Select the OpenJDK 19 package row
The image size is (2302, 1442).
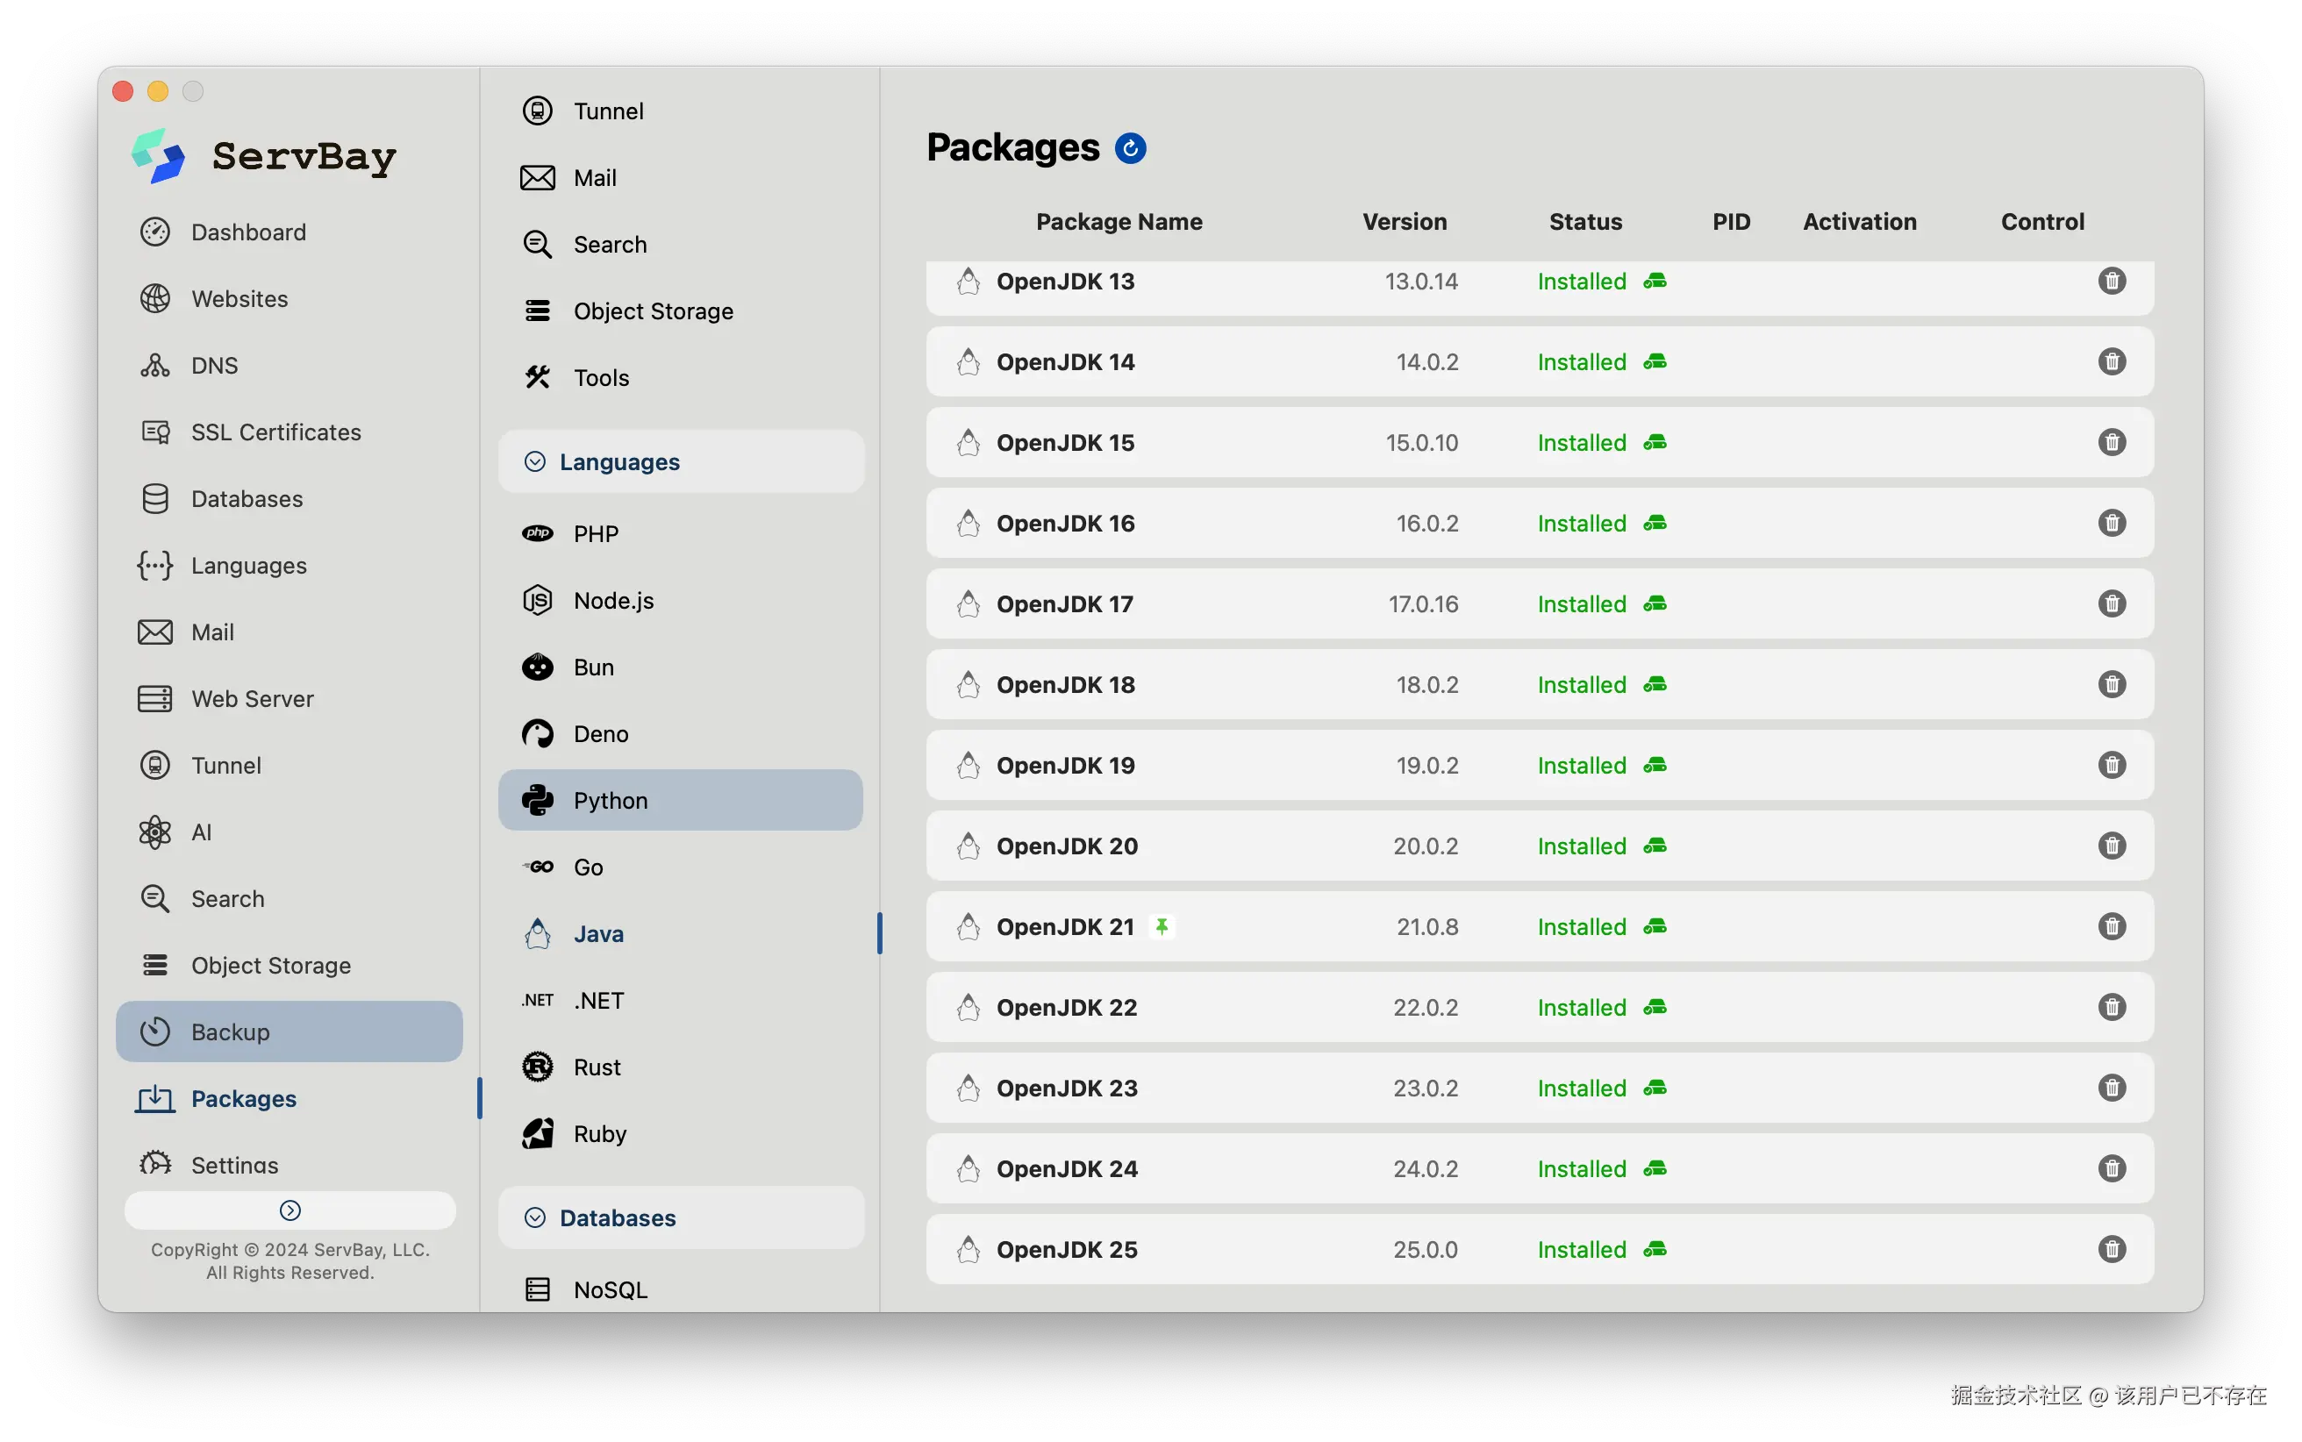1335,765
